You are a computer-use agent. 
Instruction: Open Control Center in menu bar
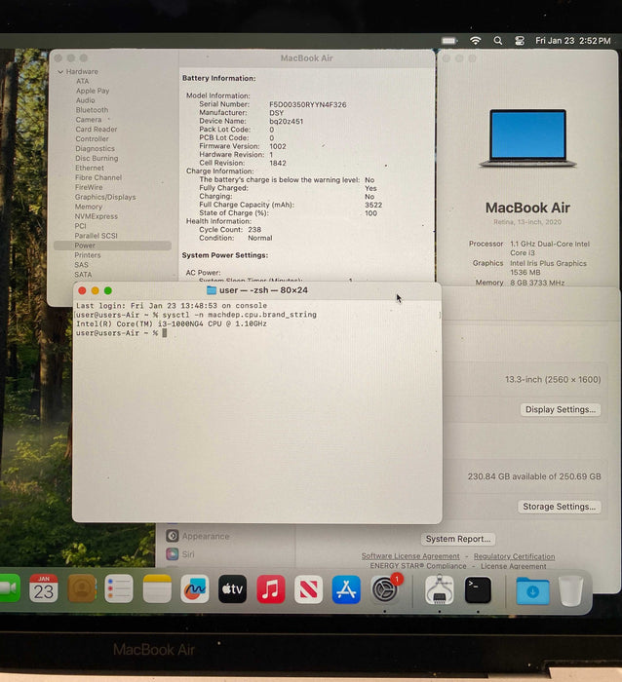point(520,41)
